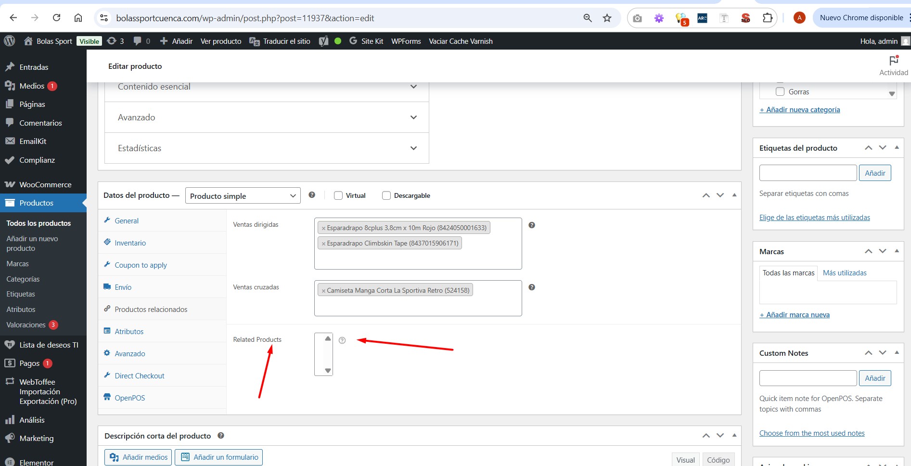911x466 pixels.
Task: Expand the Estadísticas accordion section
Action: [x=267, y=148]
